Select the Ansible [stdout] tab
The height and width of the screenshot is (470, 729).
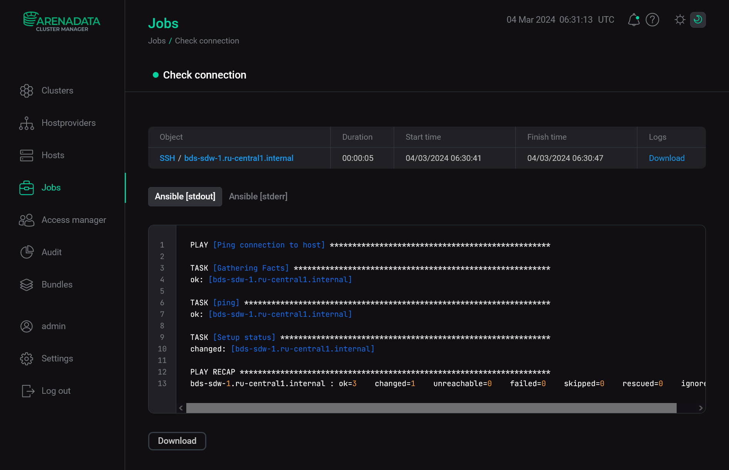click(x=185, y=196)
